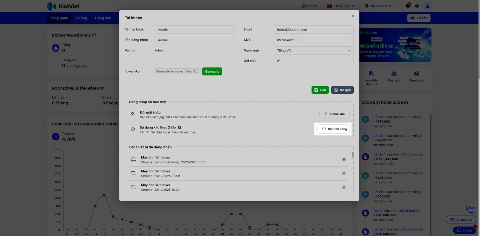Click the KiotViet logo

coord(63,6)
